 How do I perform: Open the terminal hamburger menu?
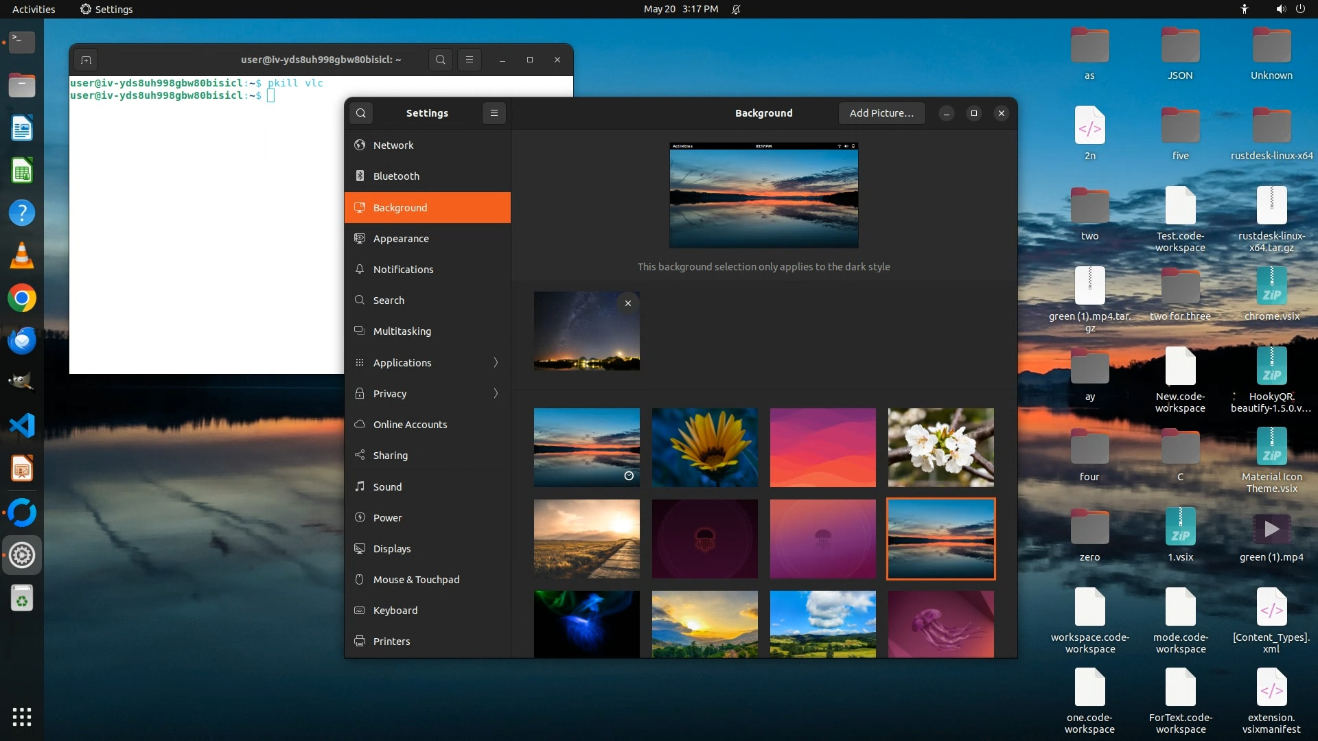470,60
